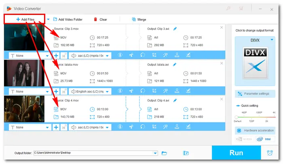The image size is (283, 164).
Task: Remove lalala.mov from the list
Action: coord(222,63)
